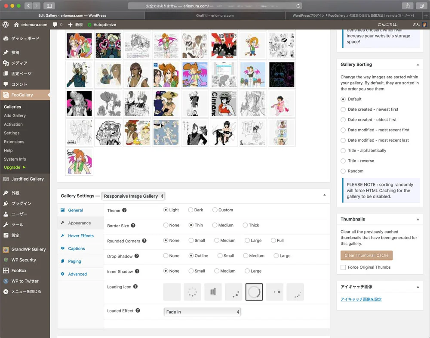This screenshot has width=430, height=338.
Task: Click the Rounded Corners help icon
Action: [144, 241]
